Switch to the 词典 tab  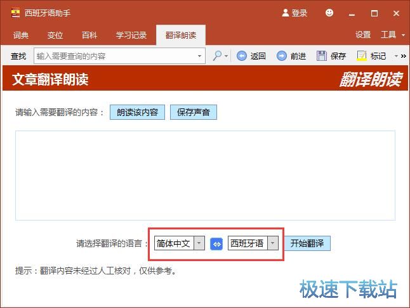click(21, 35)
